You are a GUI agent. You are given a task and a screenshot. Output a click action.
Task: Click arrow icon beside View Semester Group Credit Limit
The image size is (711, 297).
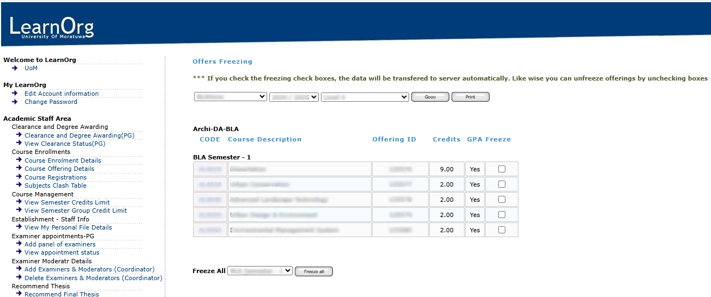[x=19, y=210]
